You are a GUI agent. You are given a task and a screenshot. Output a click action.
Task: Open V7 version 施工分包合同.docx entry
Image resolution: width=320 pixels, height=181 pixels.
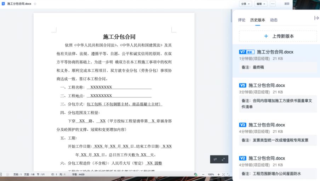(x=275, y=52)
